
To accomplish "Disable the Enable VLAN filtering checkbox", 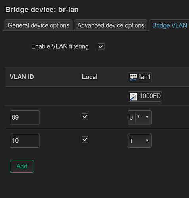I will pos(101,46).
